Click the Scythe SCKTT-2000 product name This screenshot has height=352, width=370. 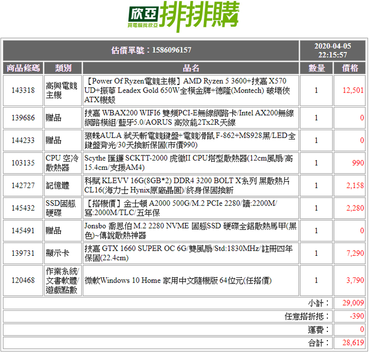(x=189, y=163)
